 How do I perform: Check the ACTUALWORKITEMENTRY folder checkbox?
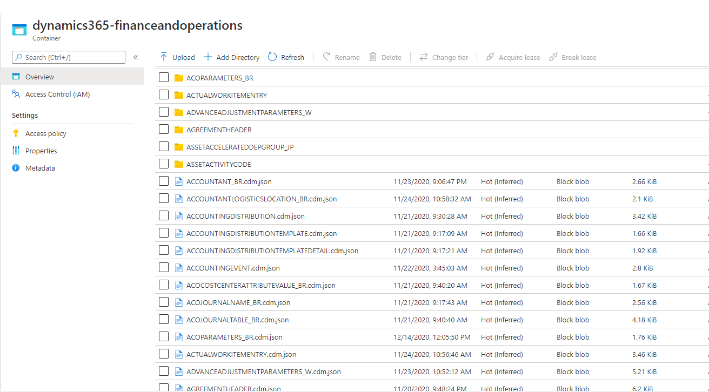click(x=164, y=94)
